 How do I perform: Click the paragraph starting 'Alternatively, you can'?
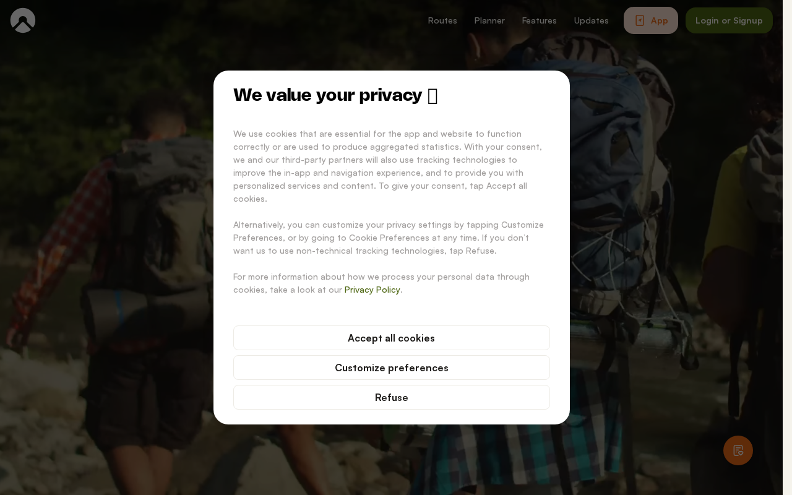[x=389, y=238]
